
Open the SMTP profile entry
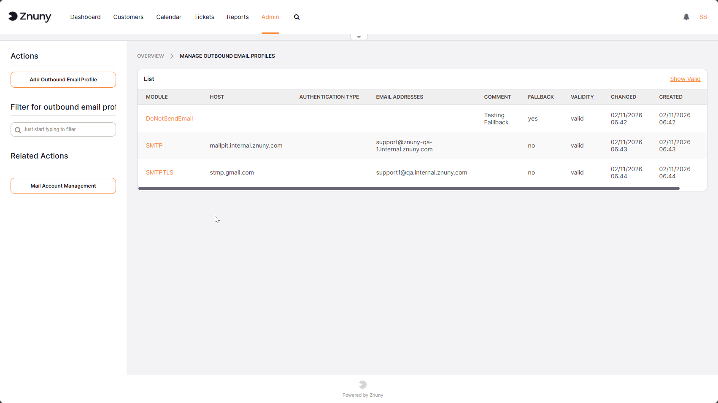pos(154,146)
